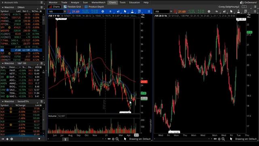The image size is (259, 146).
Task: Select the AMZN row in S&P 100 watchlist
Action: click(x=21, y=84)
